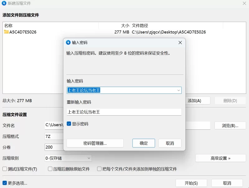Click 取消 in the password dialog
249x188 pixels.
tap(170, 143)
